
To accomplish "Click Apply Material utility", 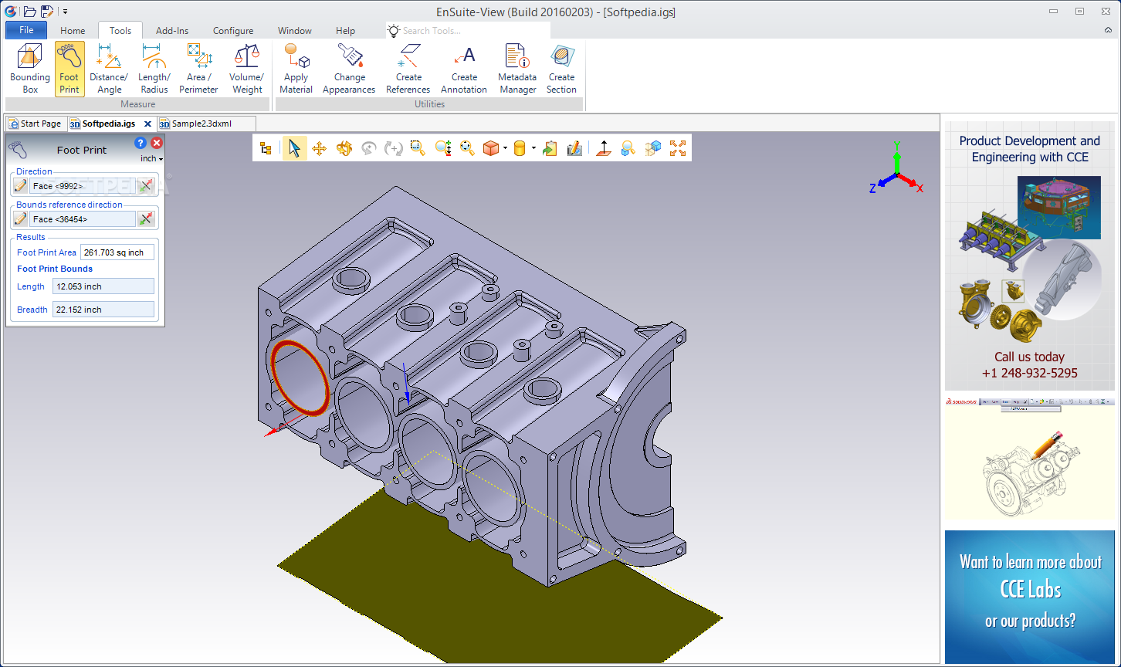I will 296,69.
